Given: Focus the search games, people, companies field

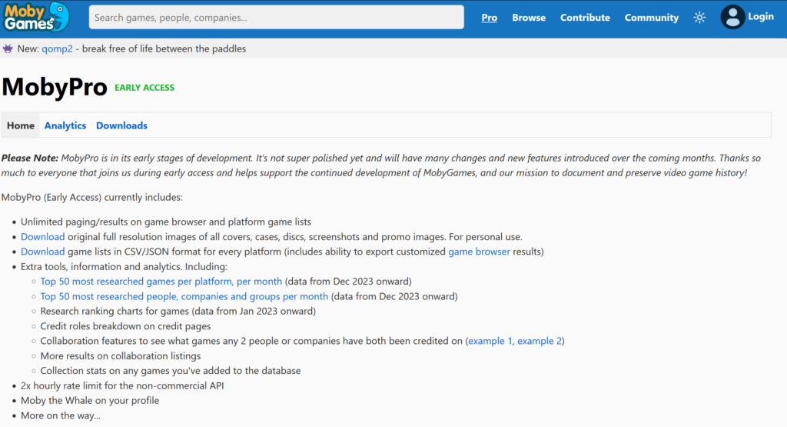Looking at the screenshot, I should [x=276, y=17].
